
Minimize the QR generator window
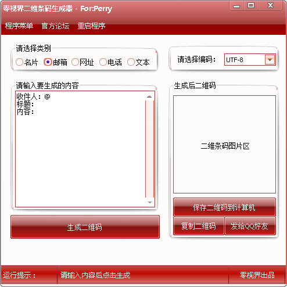(x=236, y=6)
